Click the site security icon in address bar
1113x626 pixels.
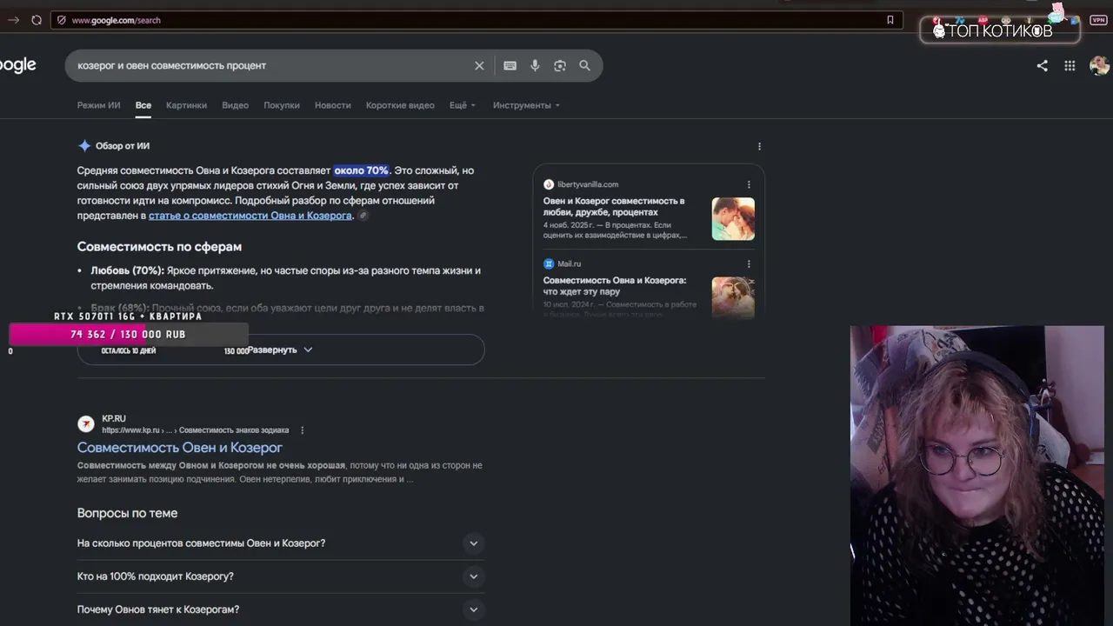click(61, 20)
